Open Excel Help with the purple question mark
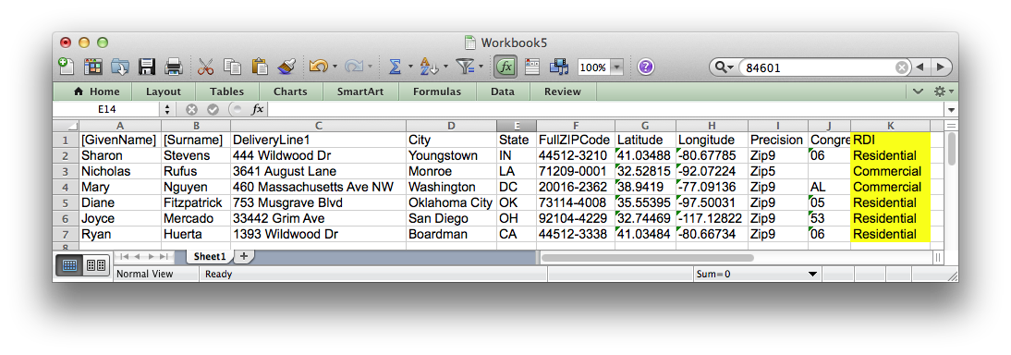This screenshot has width=1011, height=355. click(645, 67)
